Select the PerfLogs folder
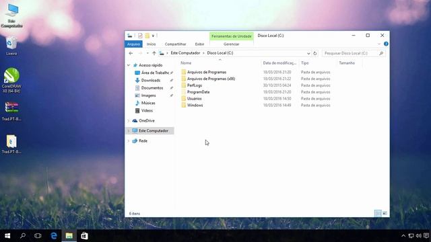Image resolution: width=431 pixels, height=242 pixels. coord(195,85)
